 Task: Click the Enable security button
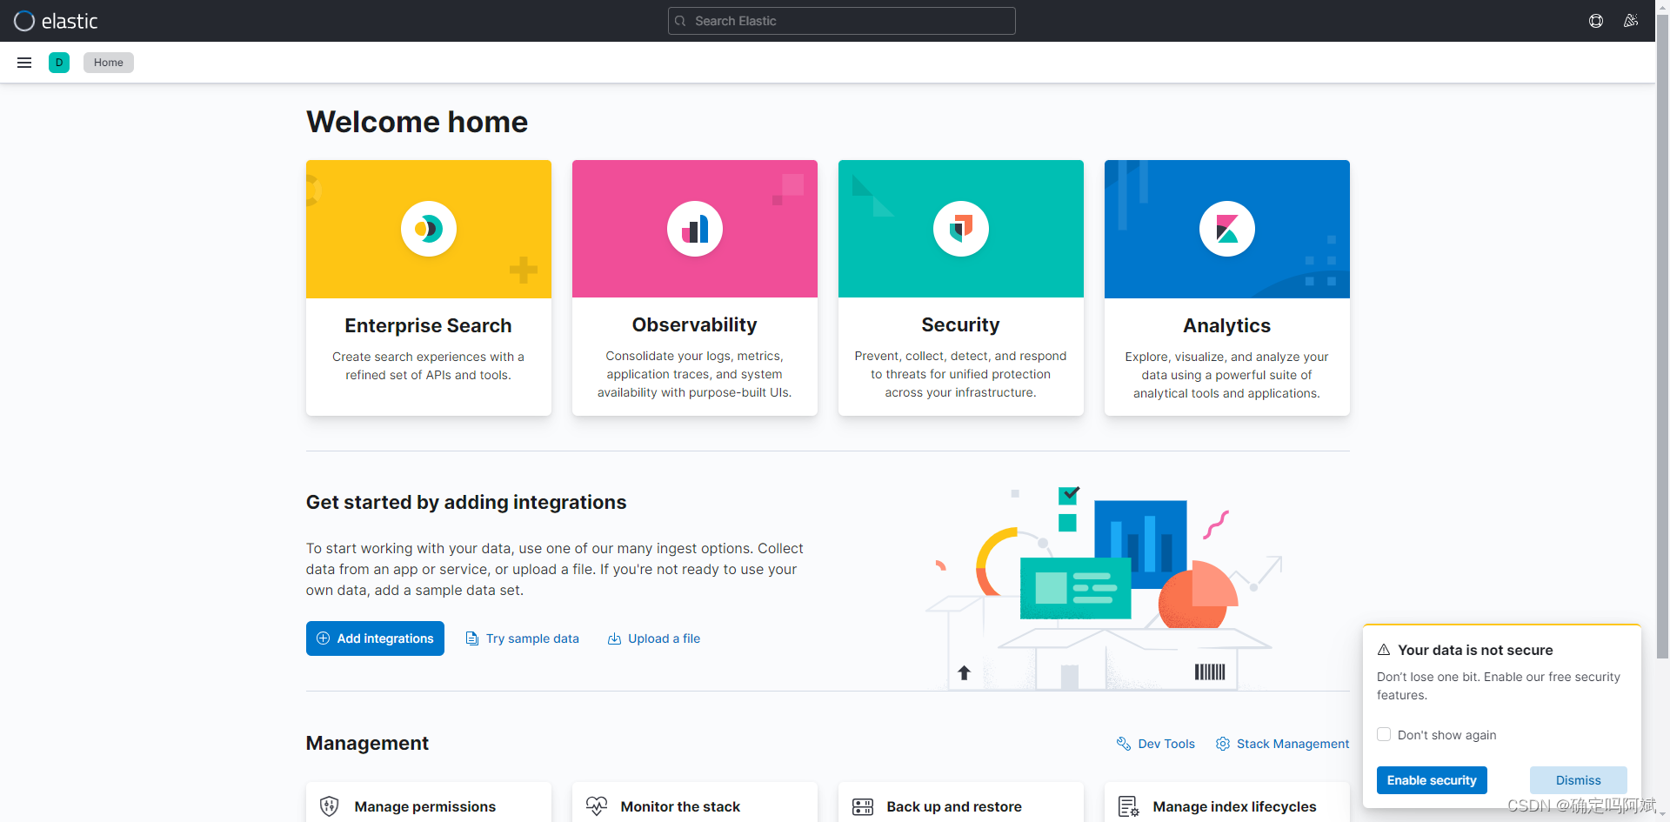[1432, 780]
